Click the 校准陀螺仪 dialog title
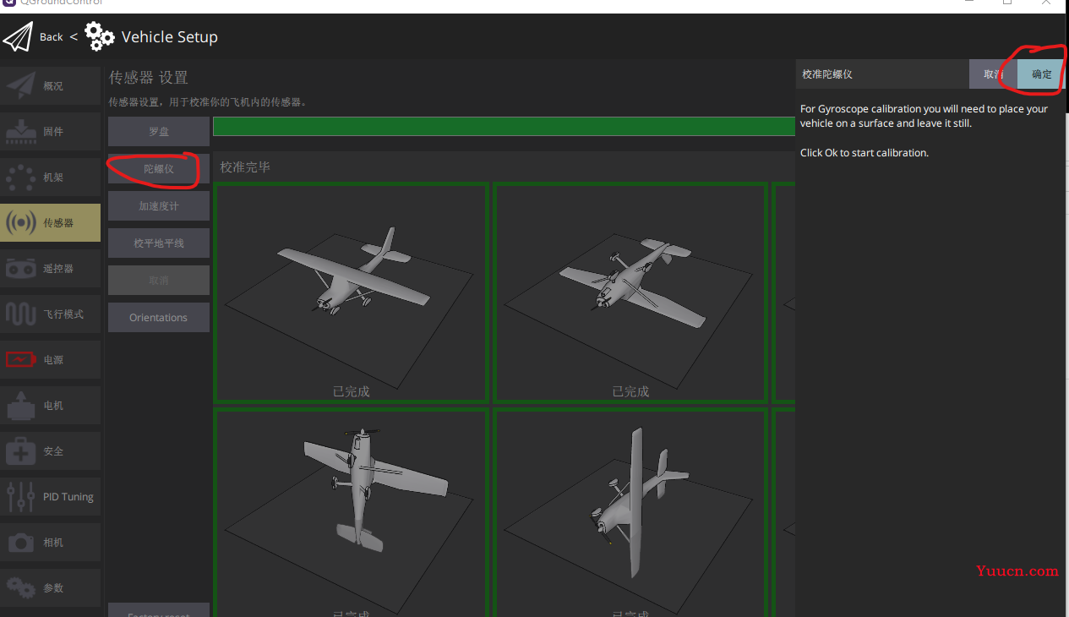Viewport: 1069px width, 617px height. pos(827,74)
